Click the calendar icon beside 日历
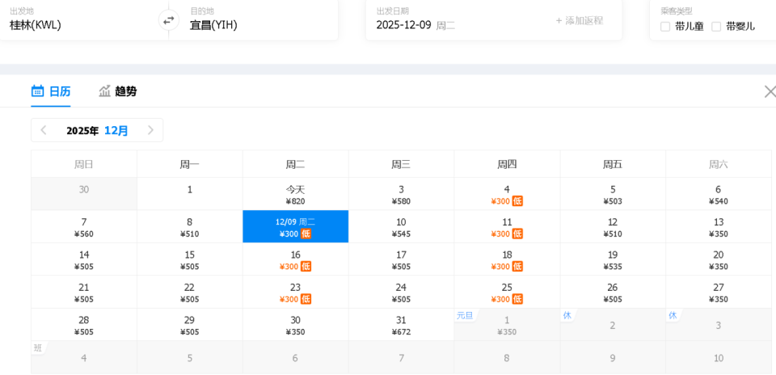776x375 pixels. click(x=37, y=91)
